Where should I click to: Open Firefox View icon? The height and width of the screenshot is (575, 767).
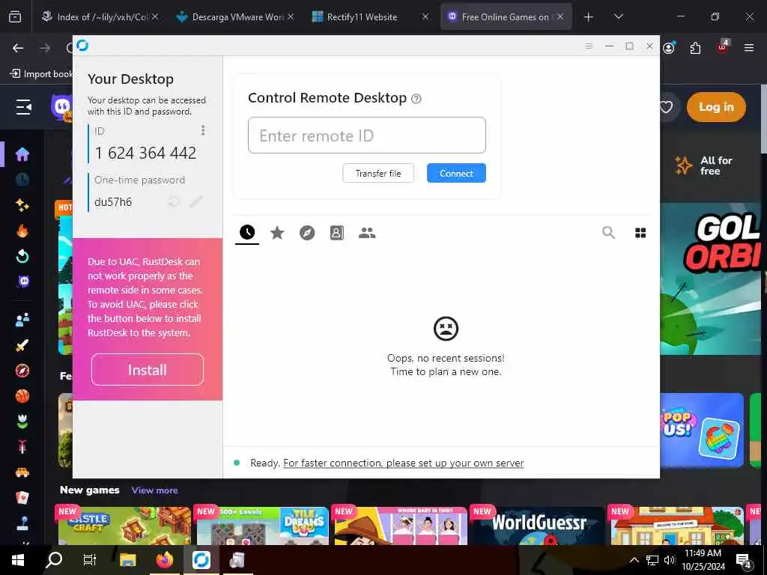click(x=15, y=16)
